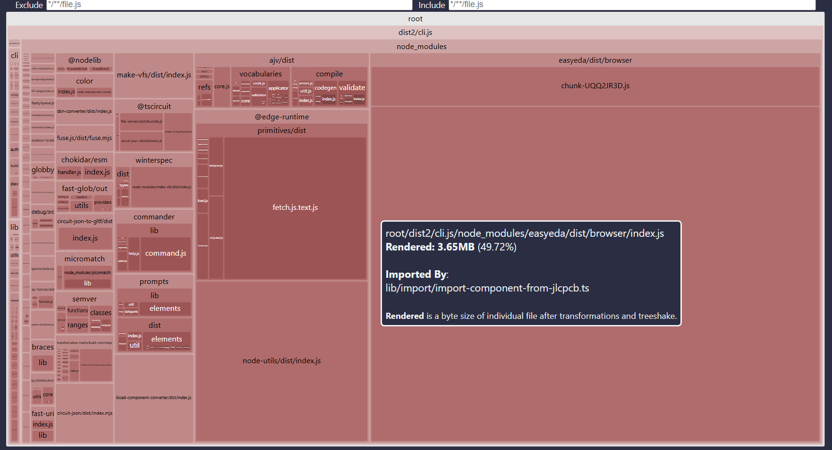Click elements block in prompts lib

165,308
